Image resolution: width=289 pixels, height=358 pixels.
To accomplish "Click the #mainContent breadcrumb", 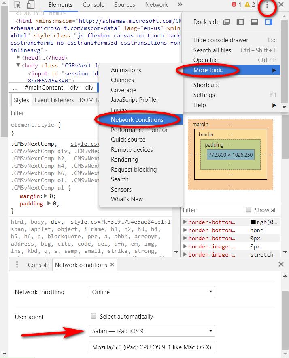I will (44, 88).
